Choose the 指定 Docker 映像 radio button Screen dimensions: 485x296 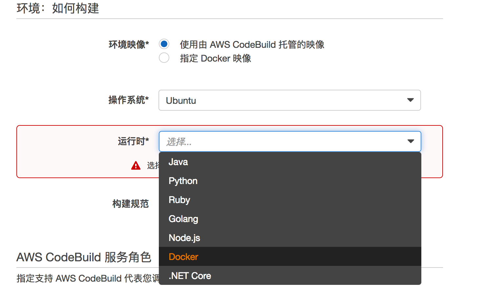pos(164,58)
